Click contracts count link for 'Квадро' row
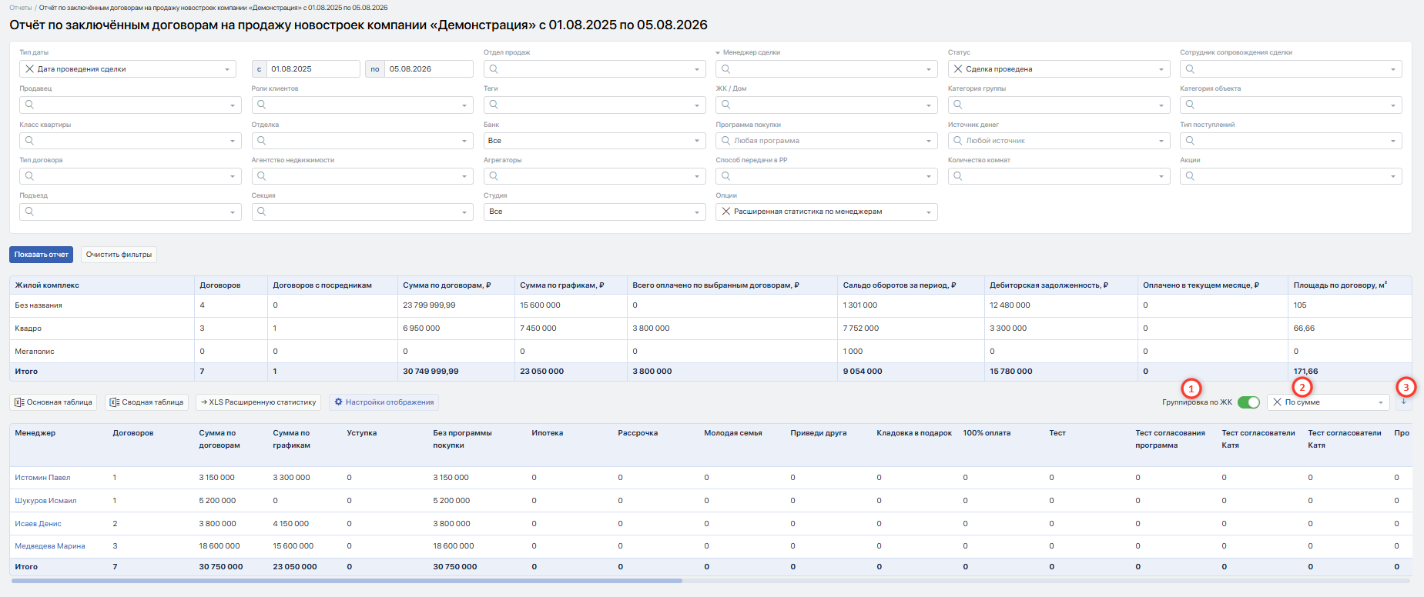This screenshot has width=1424, height=597. tap(203, 329)
